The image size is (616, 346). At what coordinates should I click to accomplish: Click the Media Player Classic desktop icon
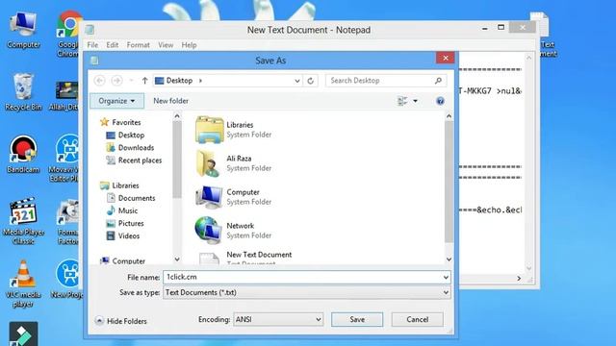[23, 221]
